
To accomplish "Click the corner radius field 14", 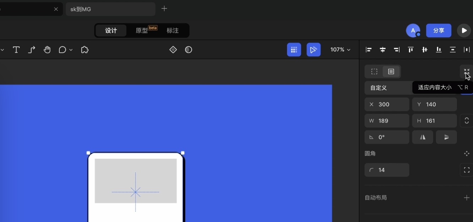I will (x=387, y=170).
